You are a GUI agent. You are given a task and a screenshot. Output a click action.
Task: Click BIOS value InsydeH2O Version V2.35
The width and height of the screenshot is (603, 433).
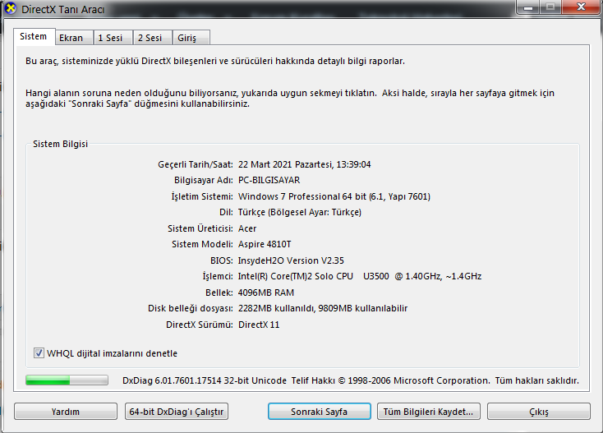click(291, 260)
